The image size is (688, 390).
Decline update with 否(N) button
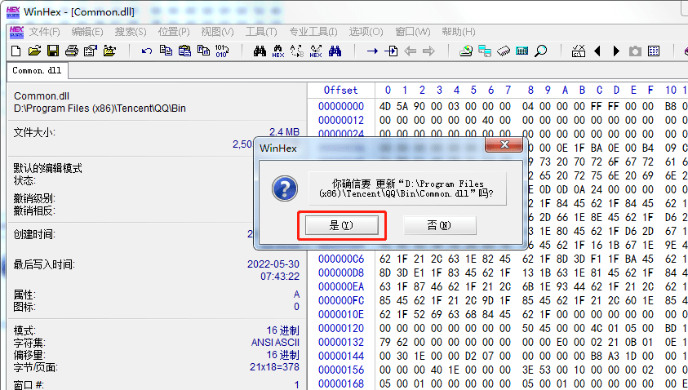(440, 225)
